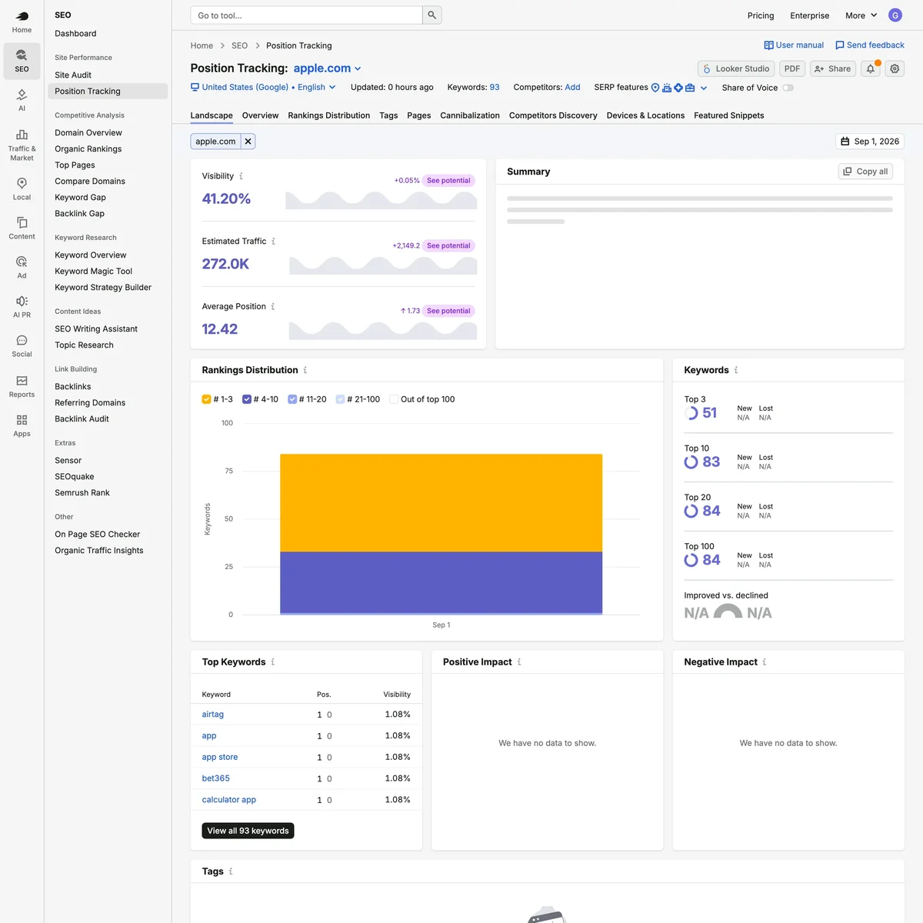Open the Cannibalization tab
Image resolution: width=923 pixels, height=923 pixels.
(470, 115)
